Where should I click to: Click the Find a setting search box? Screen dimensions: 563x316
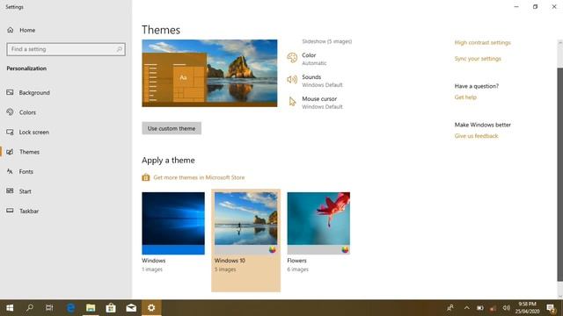point(66,49)
